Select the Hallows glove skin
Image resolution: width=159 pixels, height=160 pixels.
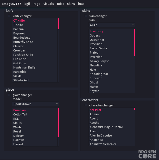35,140
